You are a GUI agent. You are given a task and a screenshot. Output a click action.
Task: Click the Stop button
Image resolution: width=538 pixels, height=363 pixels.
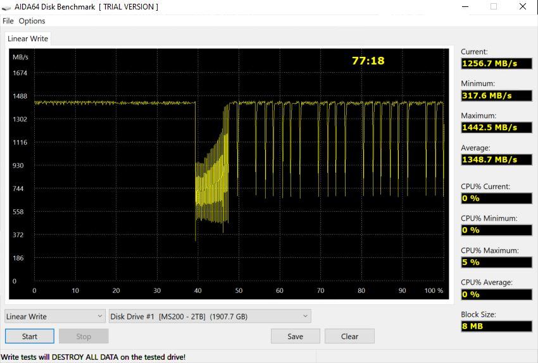[x=84, y=336]
